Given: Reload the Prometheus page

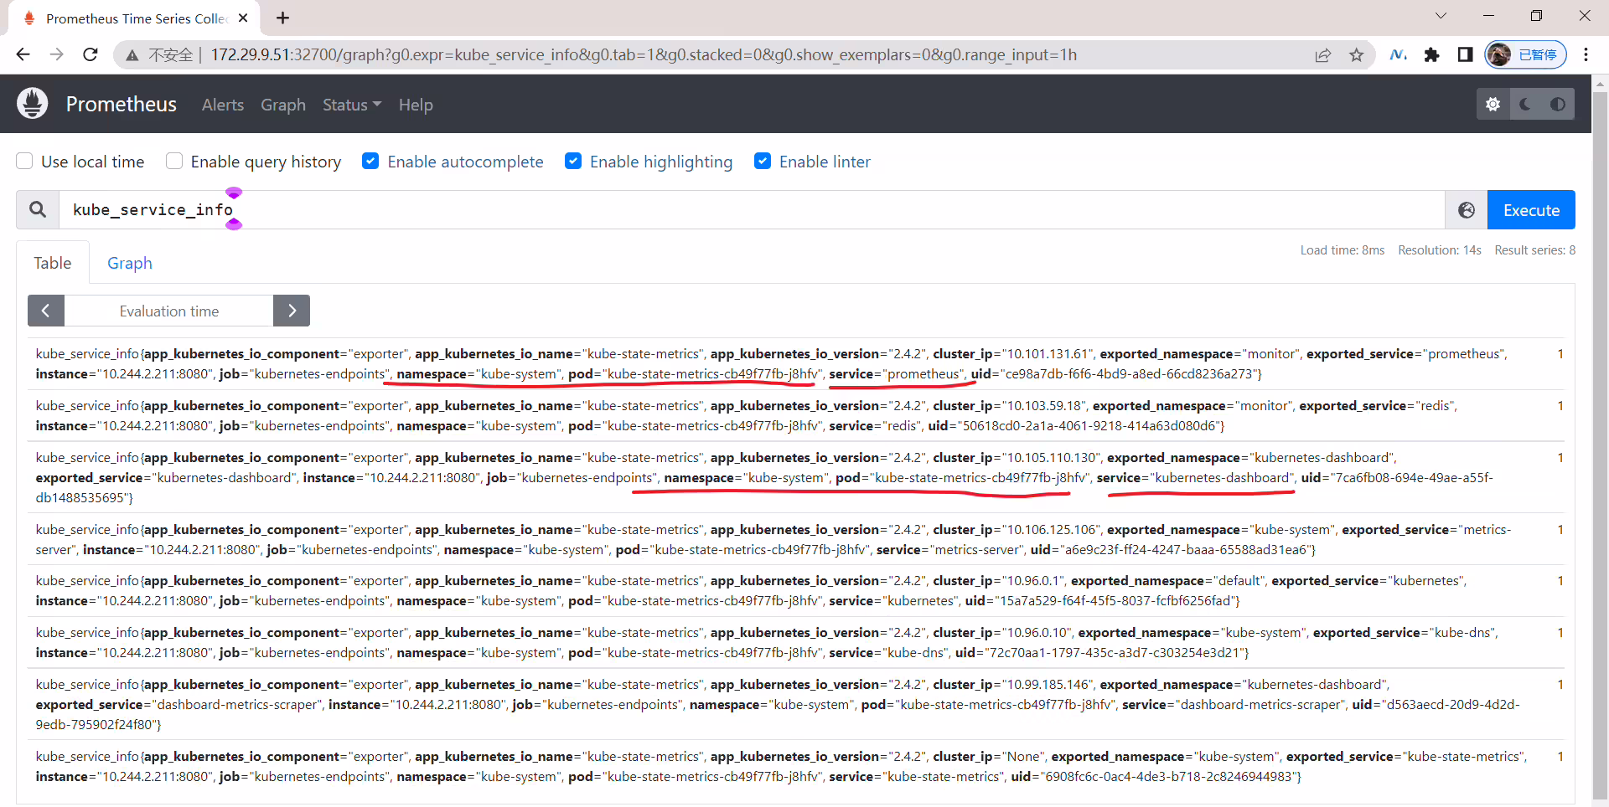Looking at the screenshot, I should [x=91, y=55].
